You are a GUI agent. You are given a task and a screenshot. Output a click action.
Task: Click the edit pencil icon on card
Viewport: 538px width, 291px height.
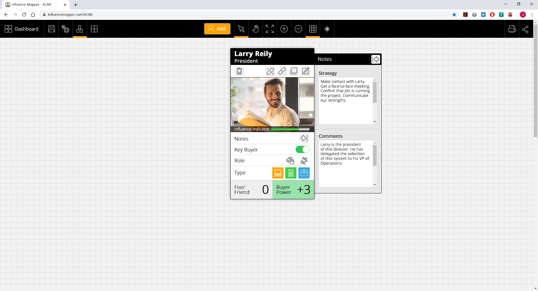point(306,71)
